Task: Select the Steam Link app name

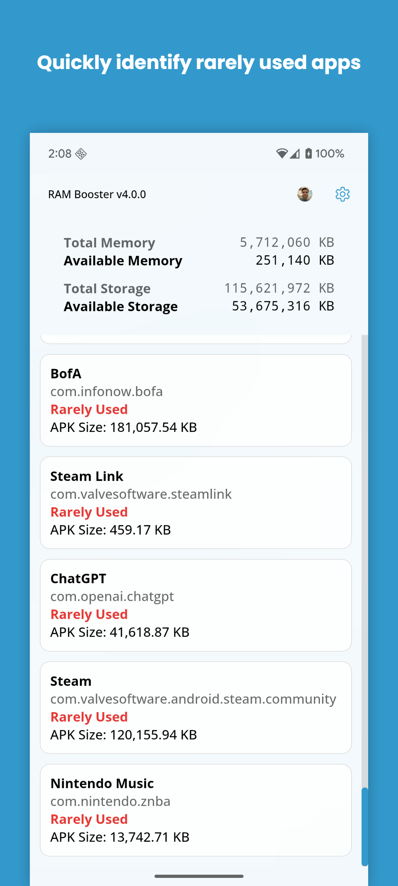Action: (x=87, y=476)
